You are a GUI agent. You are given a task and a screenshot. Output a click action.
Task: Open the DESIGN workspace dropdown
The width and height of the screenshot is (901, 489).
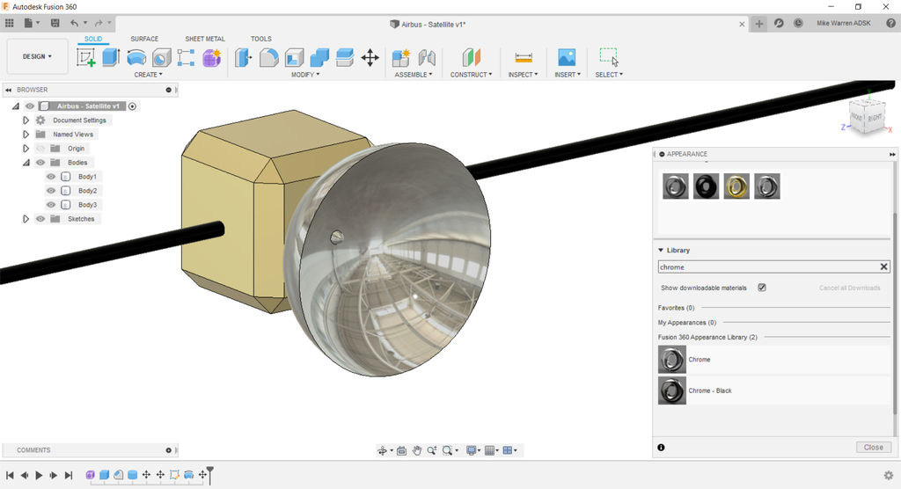pos(37,56)
